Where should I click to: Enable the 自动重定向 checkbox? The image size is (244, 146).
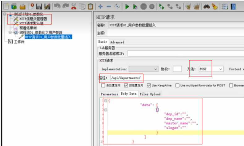coord(103,85)
